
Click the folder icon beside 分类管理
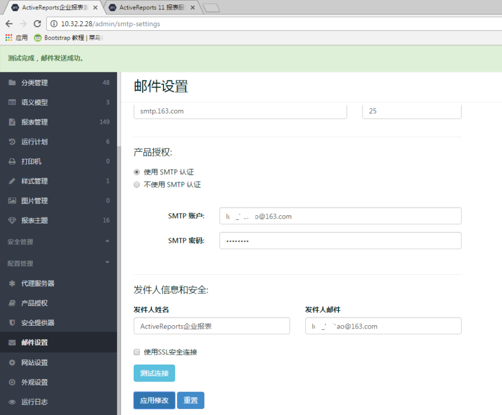(x=12, y=83)
